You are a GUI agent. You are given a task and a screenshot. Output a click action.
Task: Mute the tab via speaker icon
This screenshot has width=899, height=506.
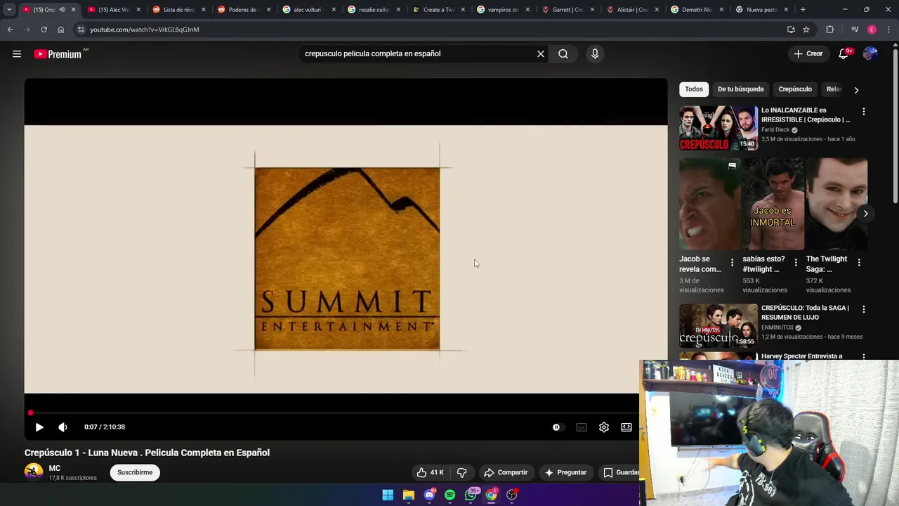62,10
